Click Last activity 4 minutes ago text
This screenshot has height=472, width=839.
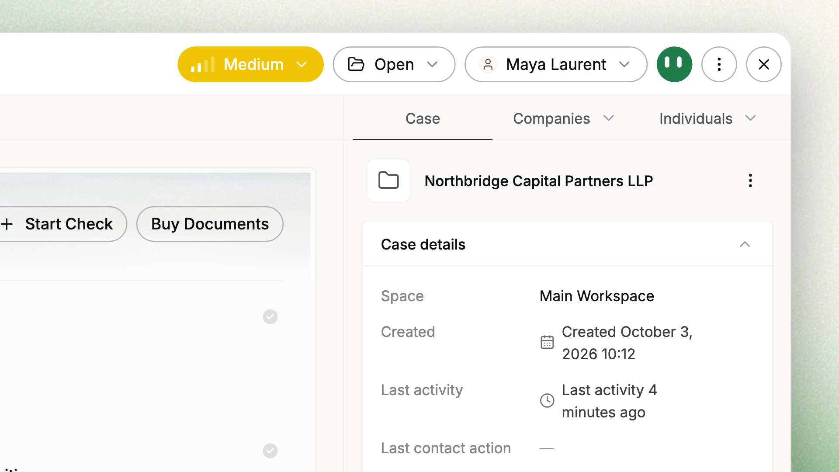pos(610,401)
